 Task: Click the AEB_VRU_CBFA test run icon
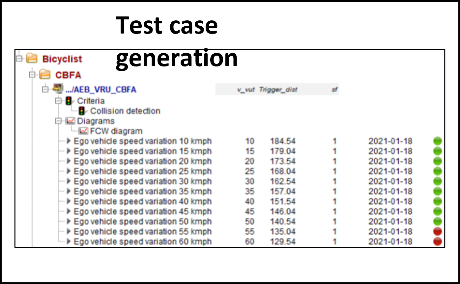click(x=58, y=89)
